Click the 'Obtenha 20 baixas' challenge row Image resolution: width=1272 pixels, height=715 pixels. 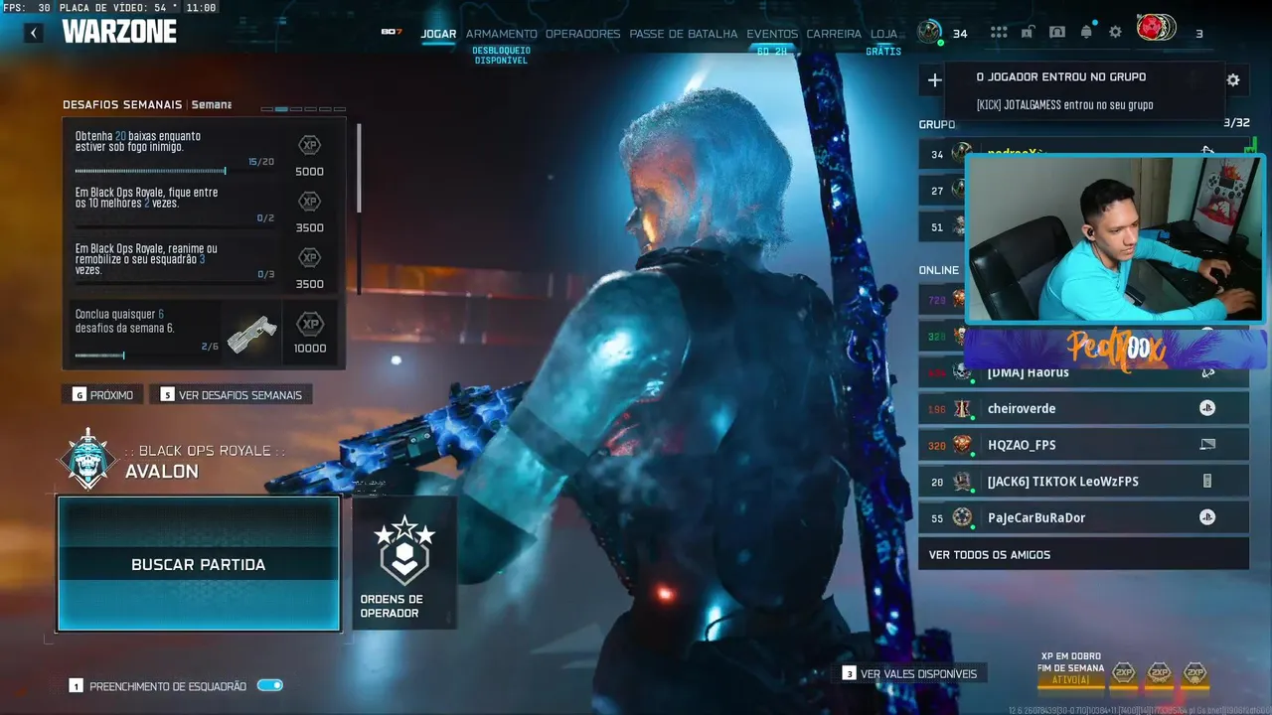(204, 151)
